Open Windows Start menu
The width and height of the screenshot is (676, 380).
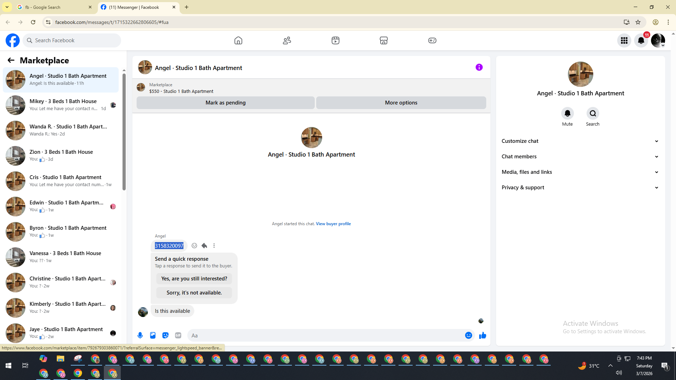pyautogui.click(x=8, y=366)
